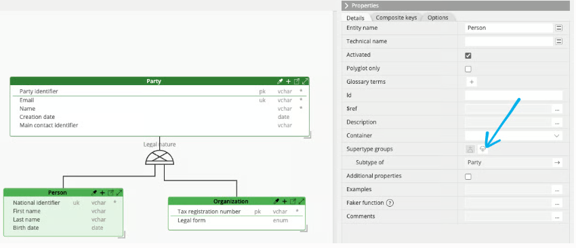576x248 pixels.
Task: Open the Examples ellipsis editor
Action: point(557,189)
